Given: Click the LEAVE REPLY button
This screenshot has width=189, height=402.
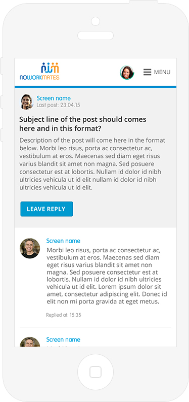Looking at the screenshot, I should pyautogui.click(x=46, y=209).
